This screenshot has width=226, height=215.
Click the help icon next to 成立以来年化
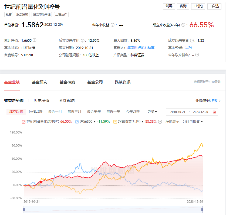[x=82, y=41]
